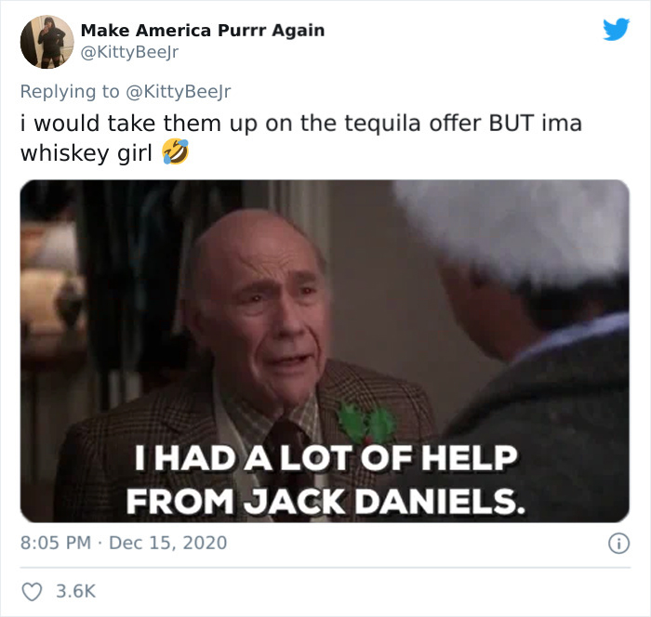Open Make America Purrr Again profile name

click(203, 31)
